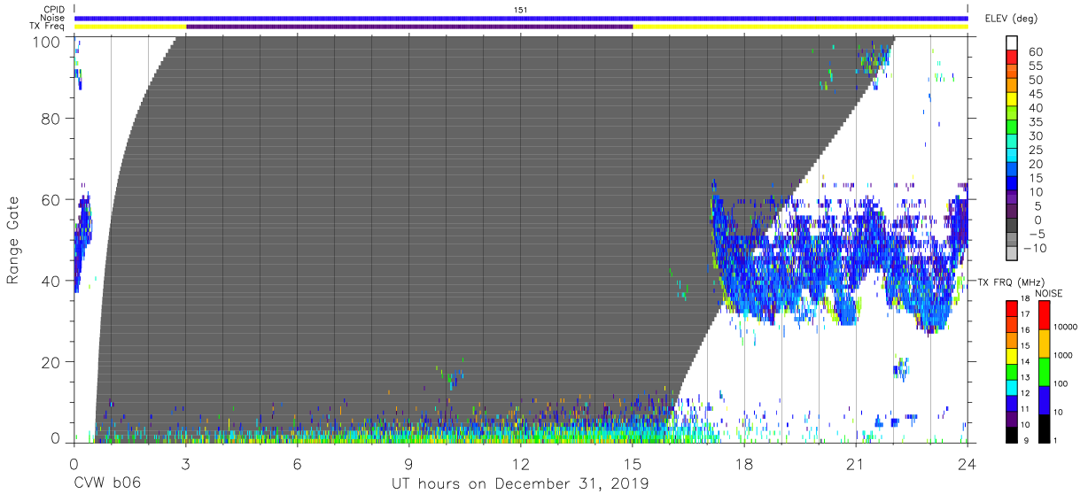Click the '10000' value on the NOISE scale
This screenshot has width=1088, height=502.
point(1065,327)
